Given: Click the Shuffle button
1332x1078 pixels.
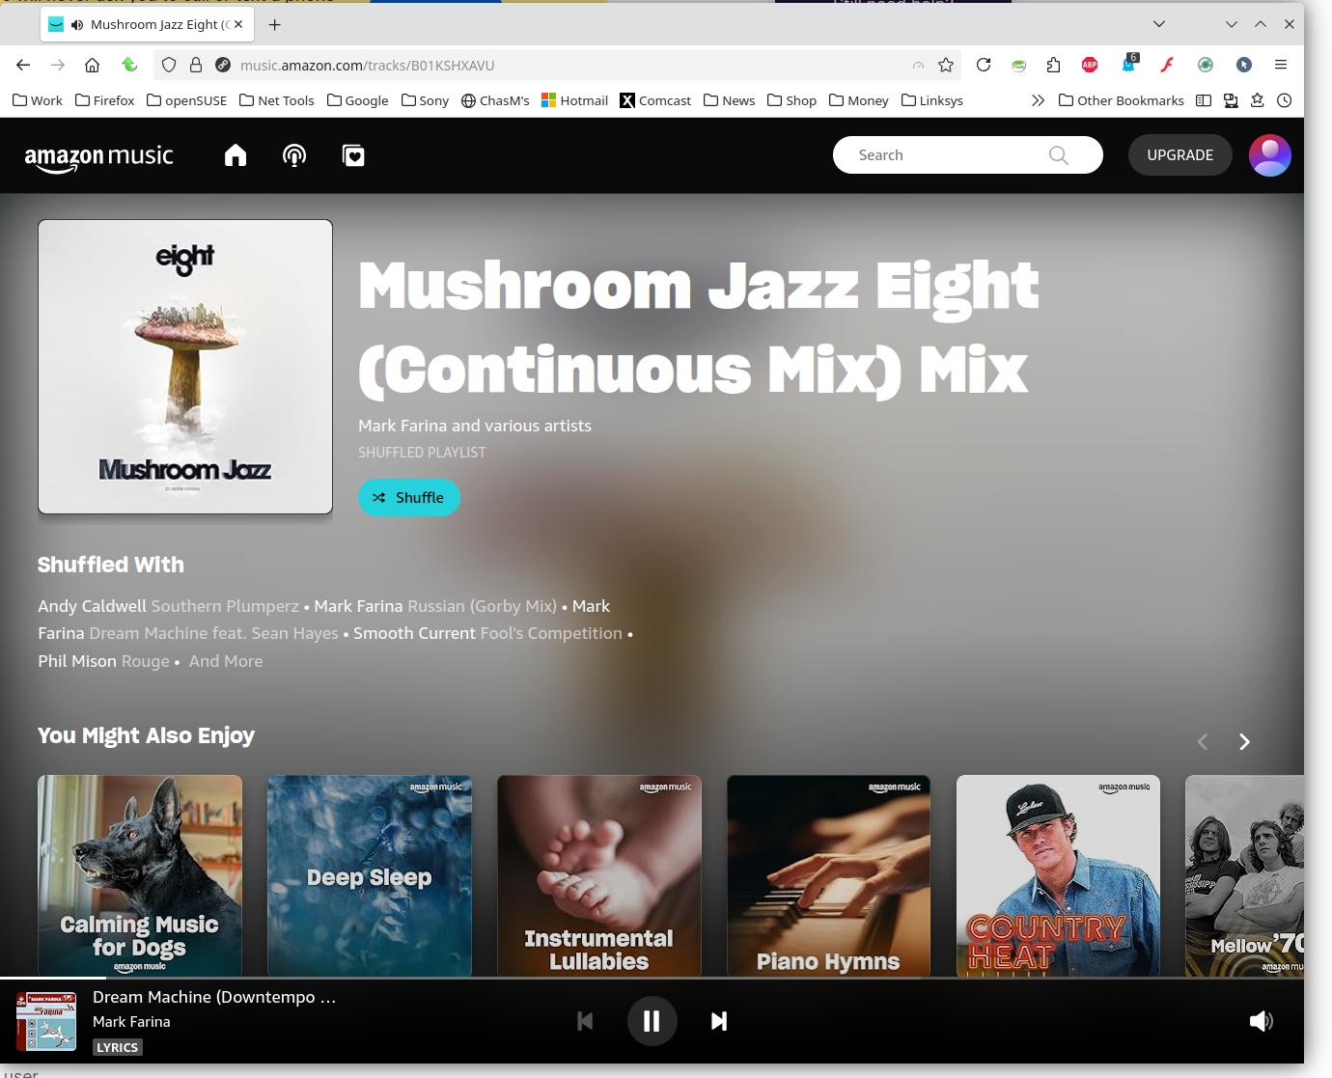Looking at the screenshot, I should point(409,498).
